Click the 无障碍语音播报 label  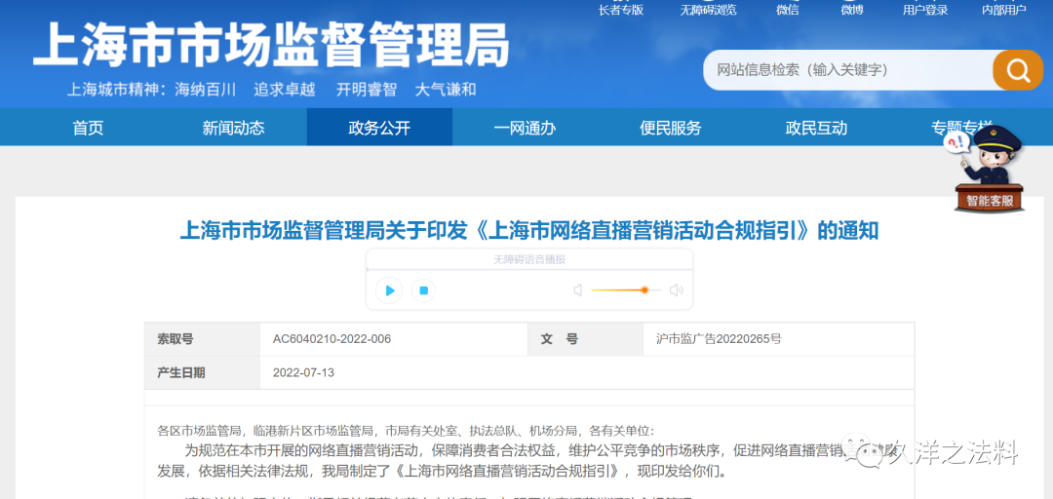pos(529,259)
